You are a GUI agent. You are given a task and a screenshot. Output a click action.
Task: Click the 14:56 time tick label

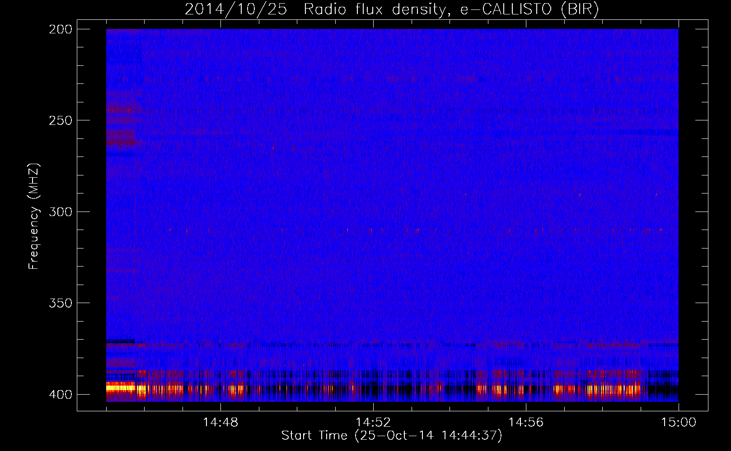point(526,423)
